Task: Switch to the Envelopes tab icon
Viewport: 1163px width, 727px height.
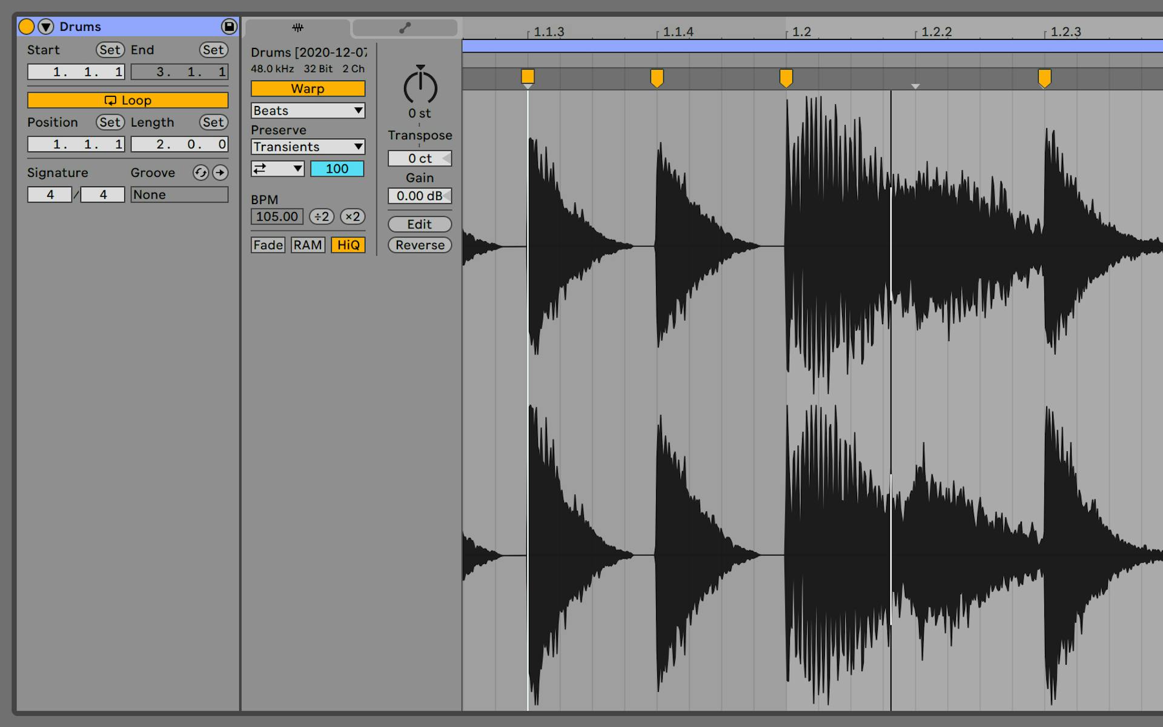Action: pyautogui.click(x=405, y=27)
